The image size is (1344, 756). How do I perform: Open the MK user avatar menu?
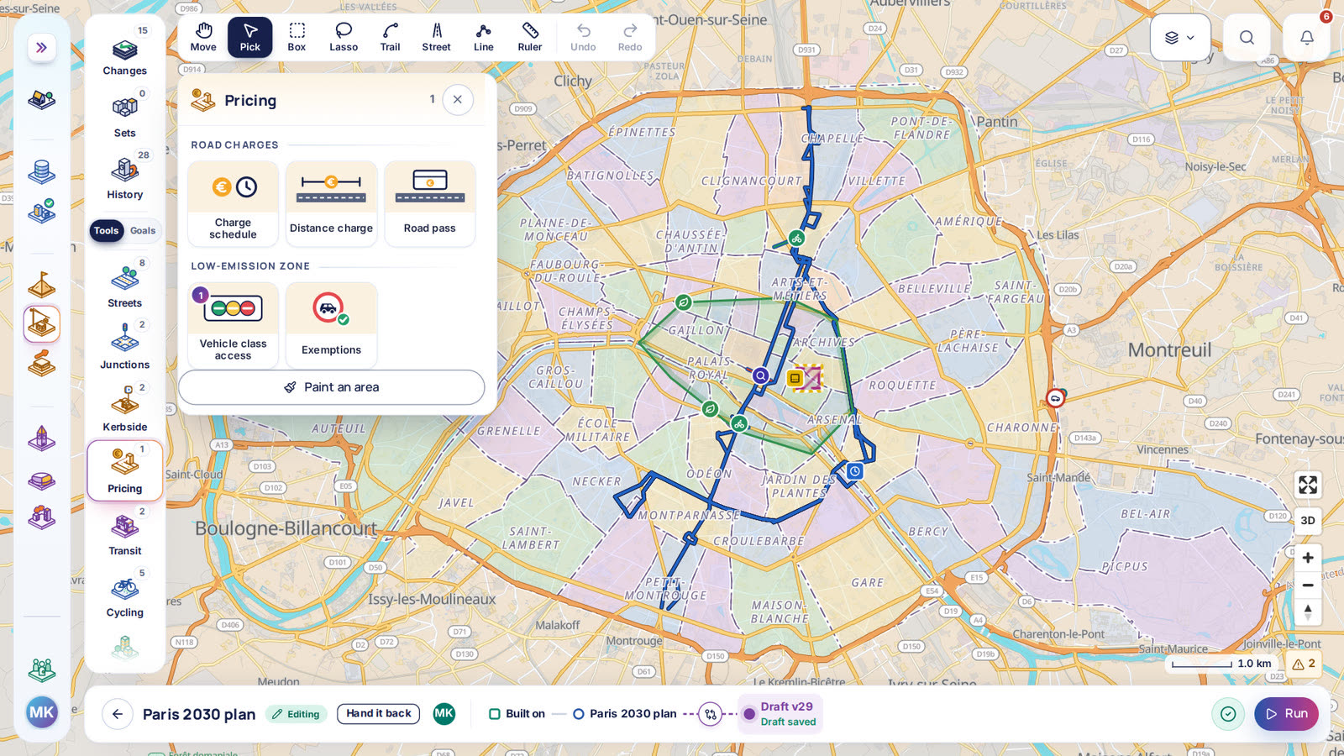(x=41, y=713)
